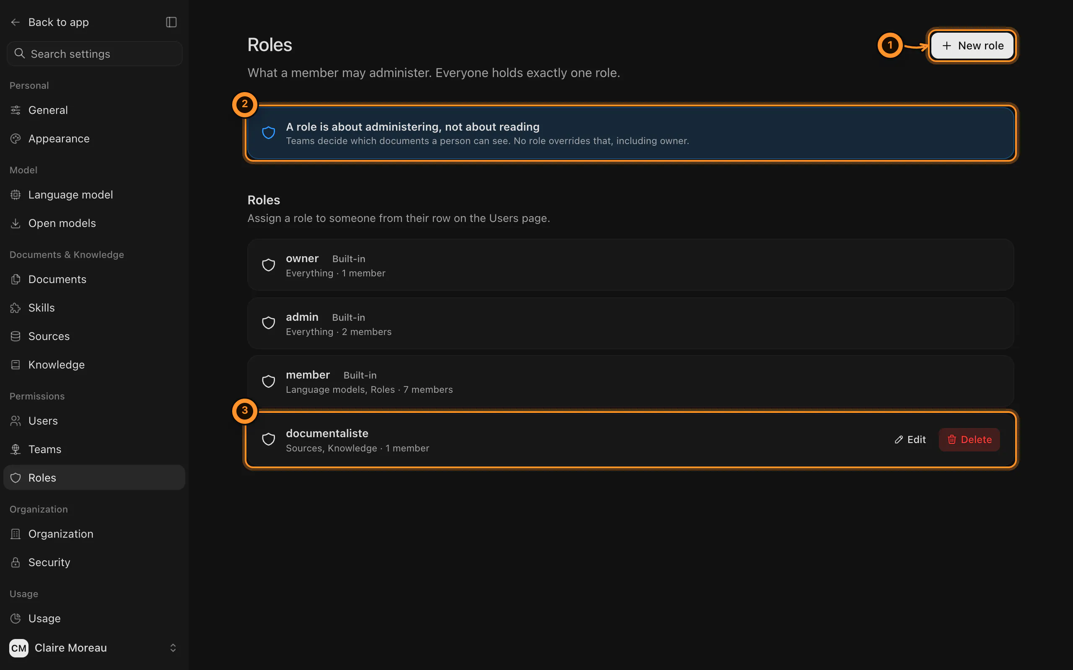Click the Knowledge book icon
The width and height of the screenshot is (1073, 670).
16,365
